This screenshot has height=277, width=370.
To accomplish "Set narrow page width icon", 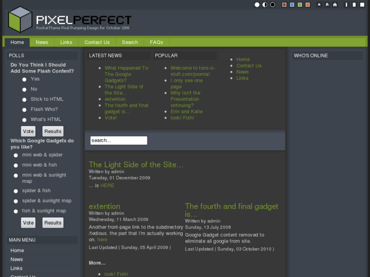I will (x=347, y=5).
